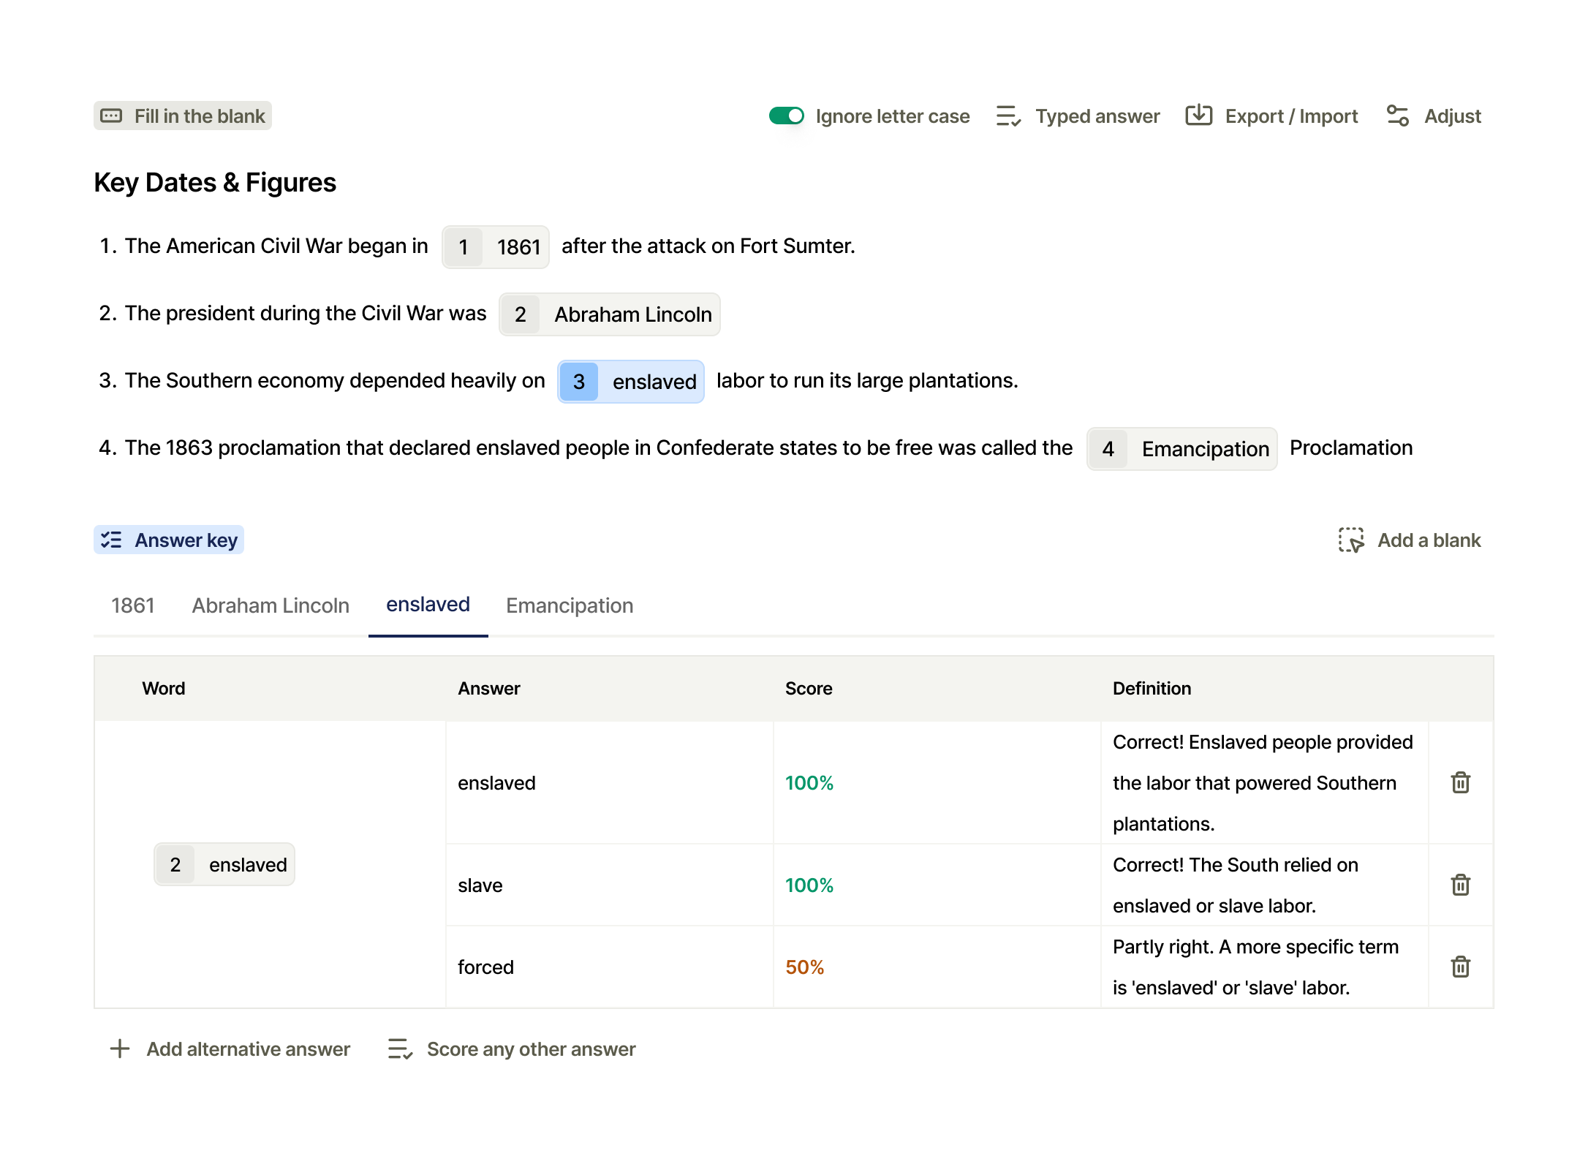Delete the 'forced' answer row
The image size is (1588, 1164).
tap(1460, 967)
